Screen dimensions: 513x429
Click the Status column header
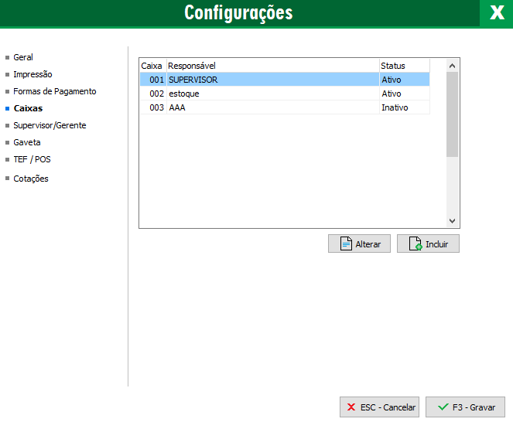click(403, 66)
